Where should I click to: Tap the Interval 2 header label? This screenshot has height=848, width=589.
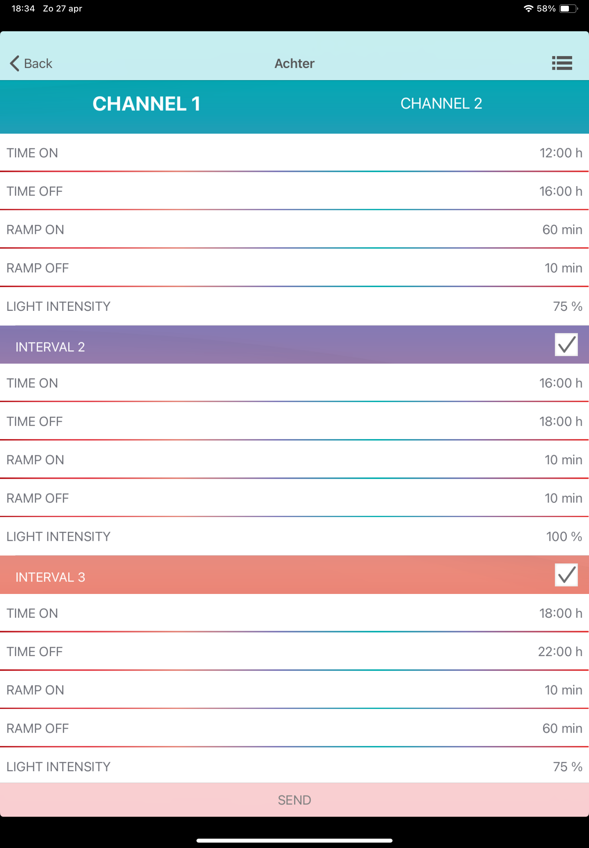coord(50,347)
